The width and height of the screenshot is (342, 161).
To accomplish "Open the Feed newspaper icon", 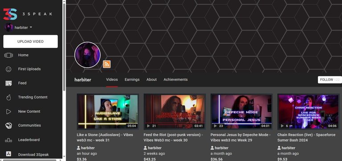I will [8, 83].
